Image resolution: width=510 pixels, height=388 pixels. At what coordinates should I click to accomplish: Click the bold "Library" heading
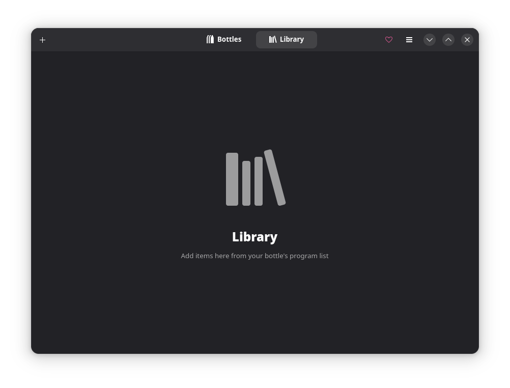pyautogui.click(x=254, y=237)
